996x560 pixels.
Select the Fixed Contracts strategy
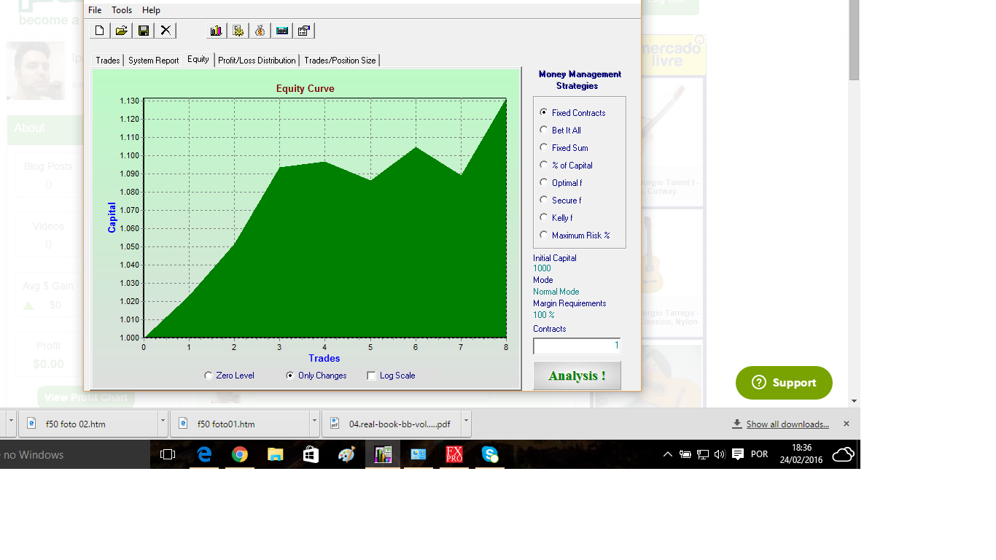tap(572, 113)
